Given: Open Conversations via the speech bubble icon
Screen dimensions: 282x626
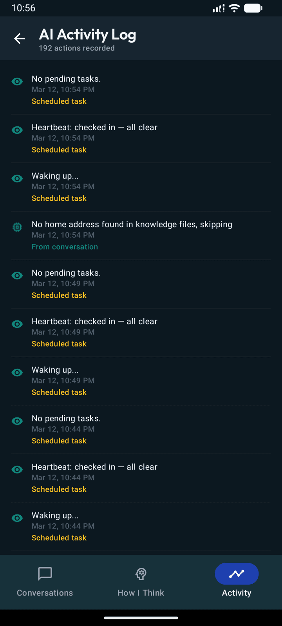Looking at the screenshot, I should click(x=45, y=574).
